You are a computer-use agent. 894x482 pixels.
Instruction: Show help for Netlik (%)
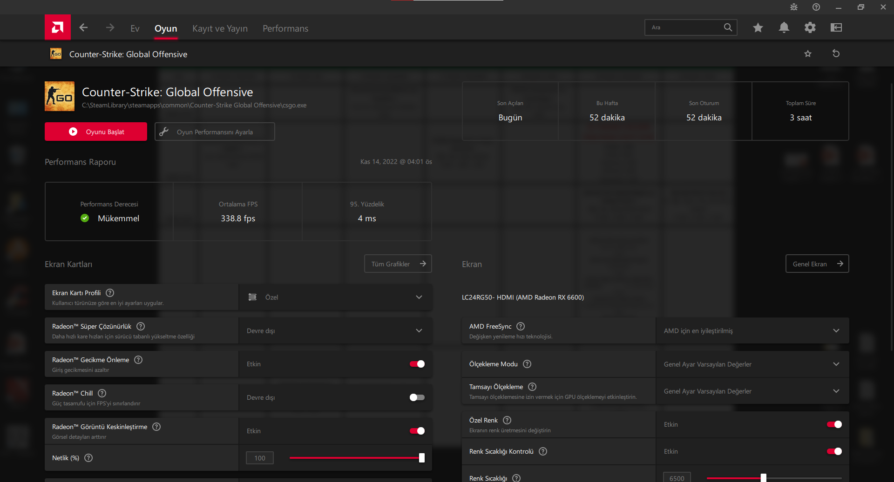point(88,458)
